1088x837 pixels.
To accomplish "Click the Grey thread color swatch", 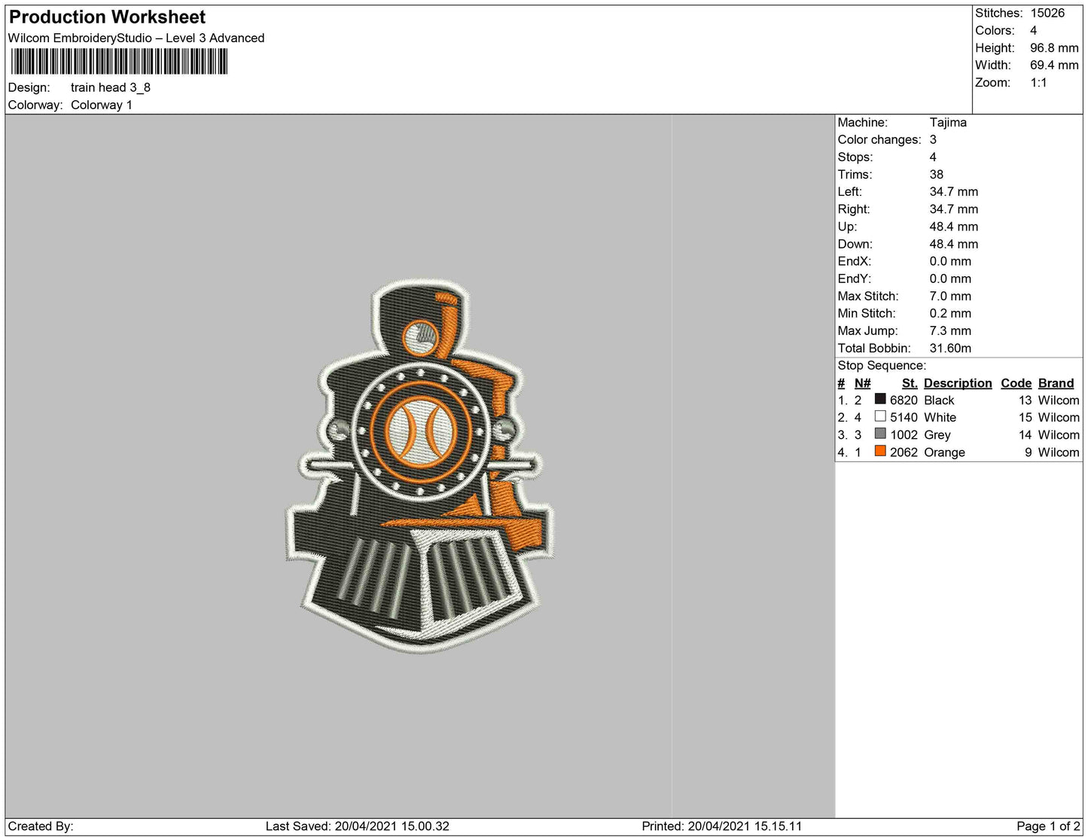I will click(x=879, y=434).
